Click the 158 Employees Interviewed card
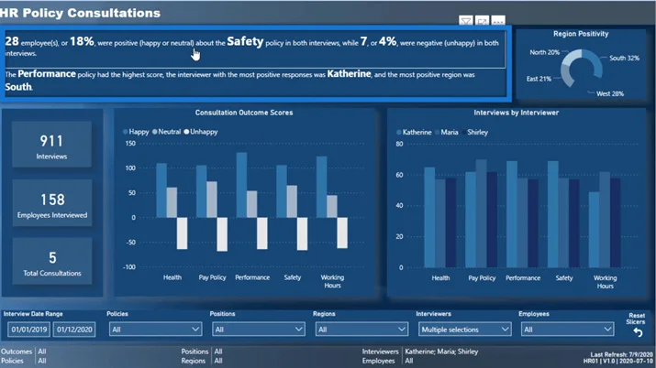The height and width of the screenshot is (368, 656). tap(52, 203)
